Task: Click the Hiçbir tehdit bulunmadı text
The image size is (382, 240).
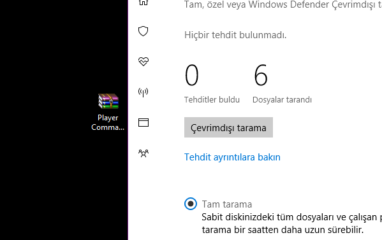Action: point(235,35)
